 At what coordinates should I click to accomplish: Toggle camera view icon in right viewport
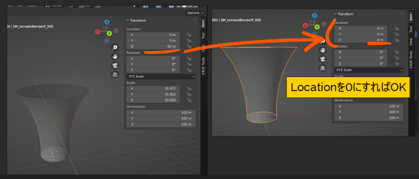tap(323, 59)
